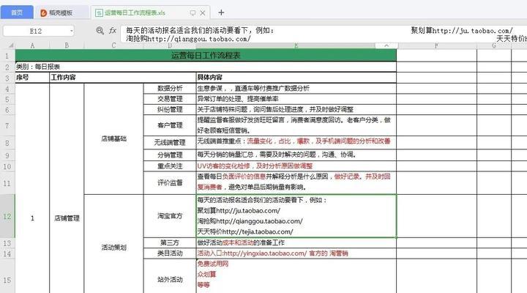Viewport: 527px width, 293px height.
Task: Click the cell listing 免费试用网
Action: (296, 276)
